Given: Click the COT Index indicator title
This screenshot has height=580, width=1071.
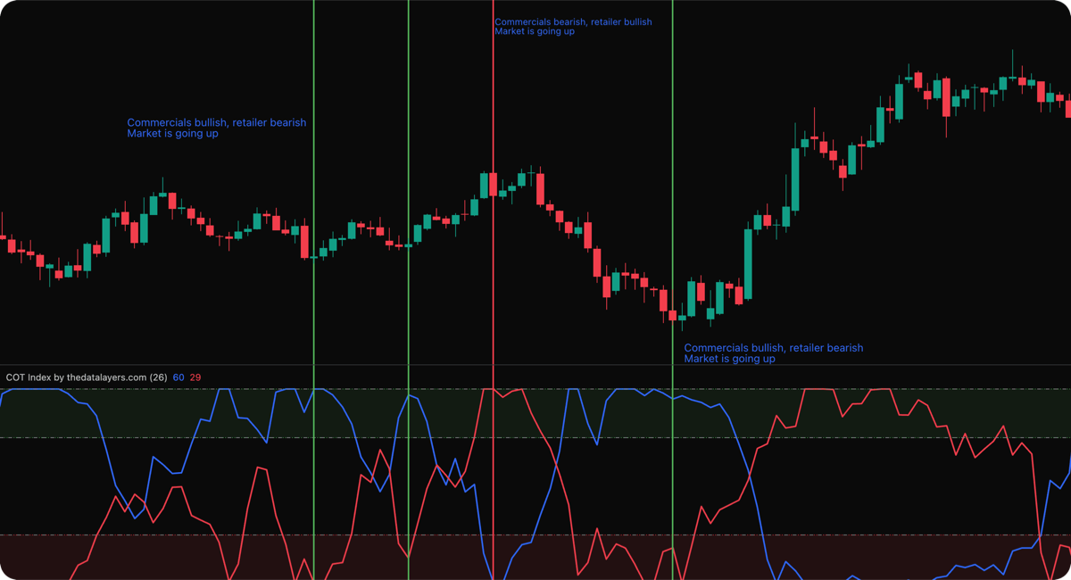Looking at the screenshot, I should [27, 377].
